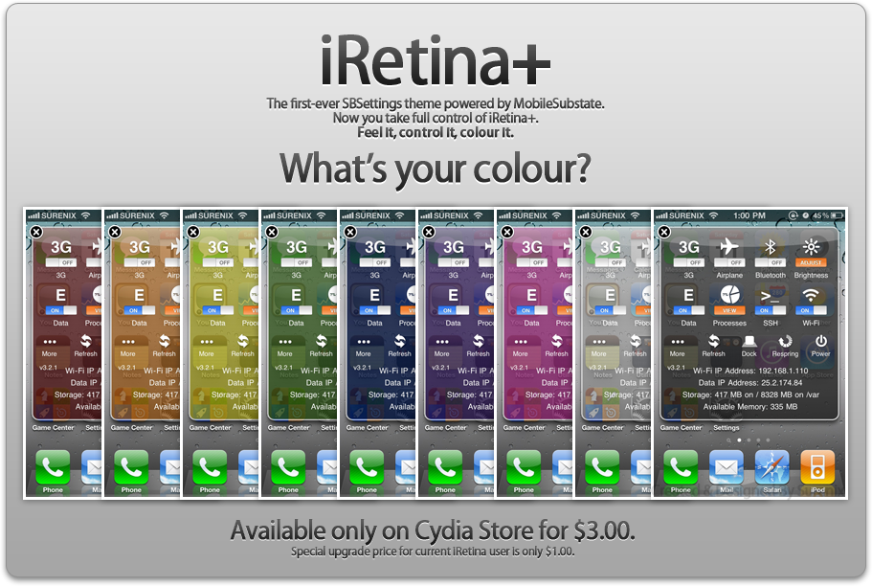Screen dimensions: 872x586
Task: Tap the 3G icon in the purple theme panel
Action: (454, 246)
